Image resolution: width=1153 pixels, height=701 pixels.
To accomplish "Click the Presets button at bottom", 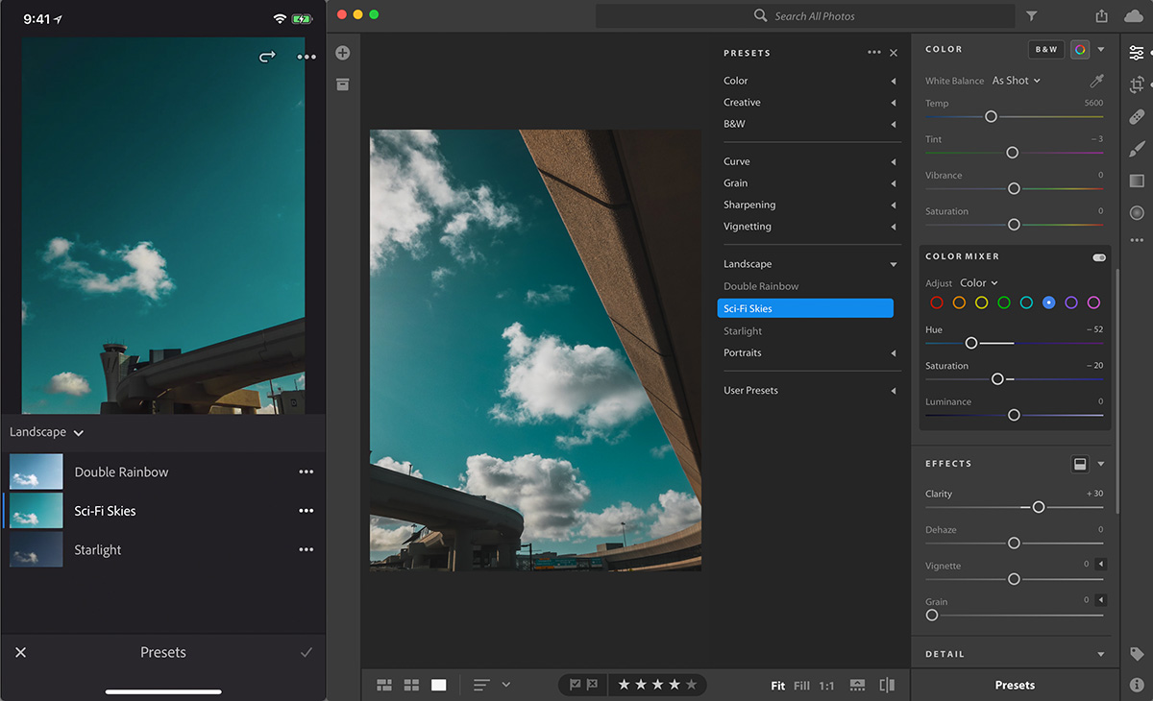I will click(1015, 685).
